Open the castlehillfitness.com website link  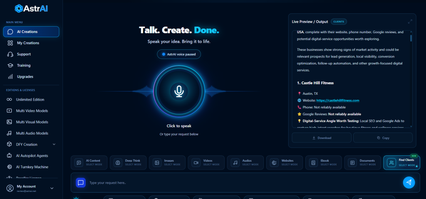338,101
